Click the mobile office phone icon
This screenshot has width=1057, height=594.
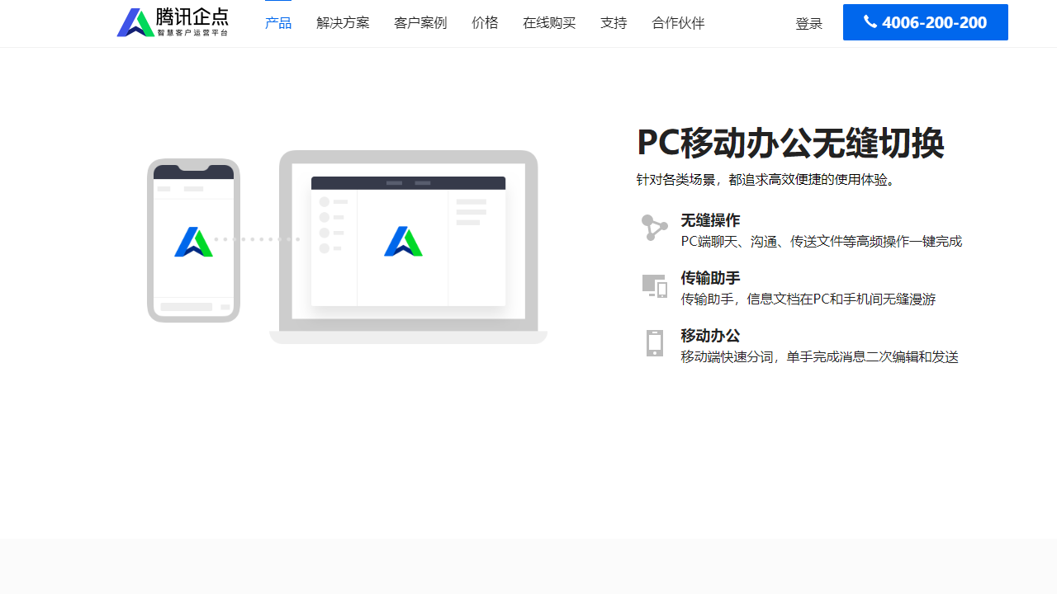654,343
